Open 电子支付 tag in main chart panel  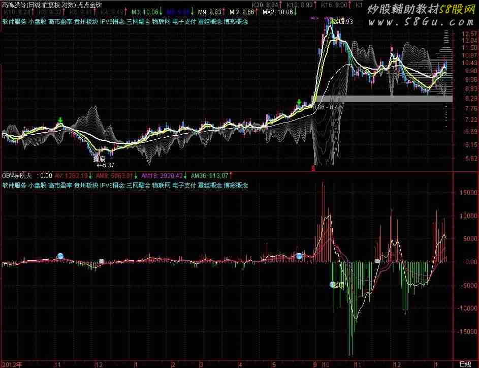tap(184, 22)
